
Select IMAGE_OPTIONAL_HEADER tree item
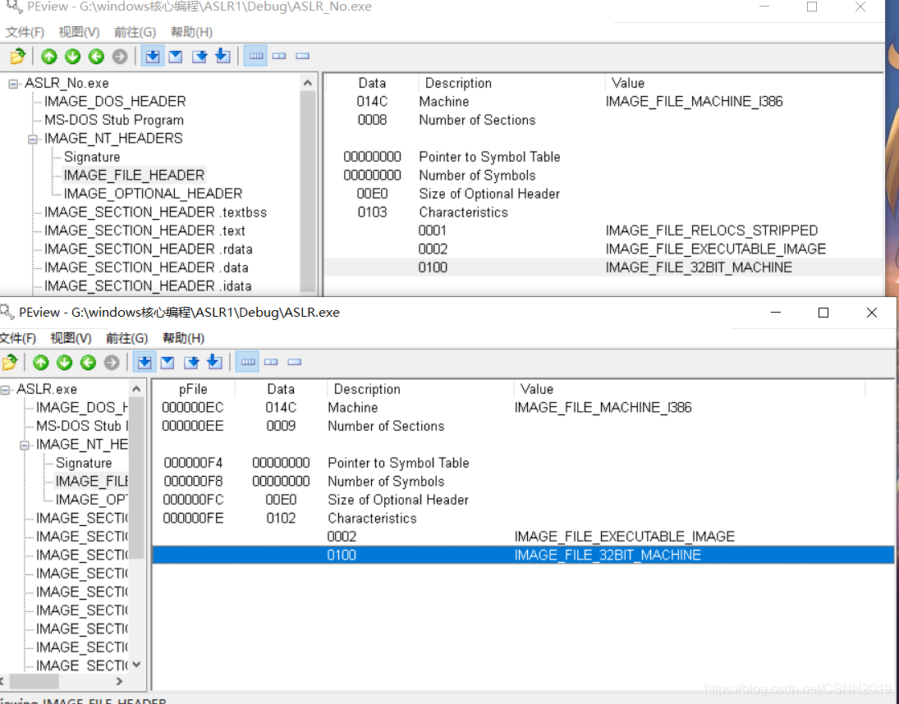point(153,194)
